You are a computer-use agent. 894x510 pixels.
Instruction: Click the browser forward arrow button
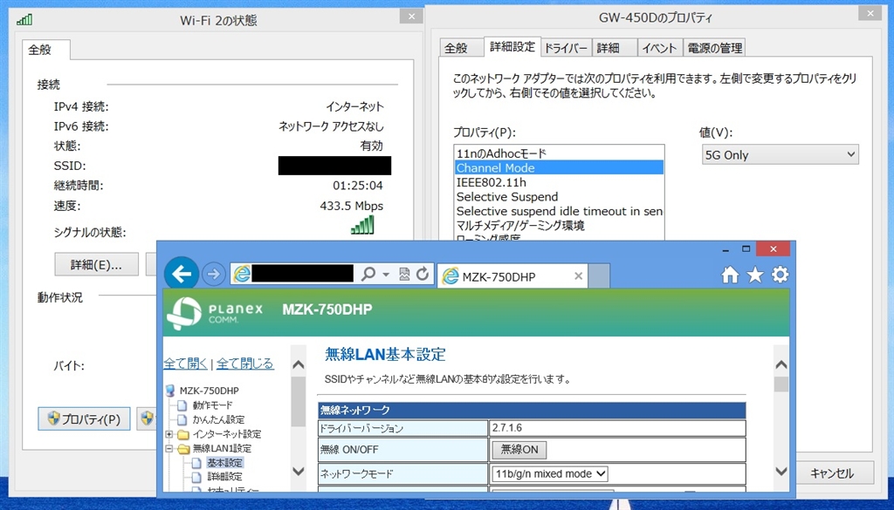click(x=213, y=275)
